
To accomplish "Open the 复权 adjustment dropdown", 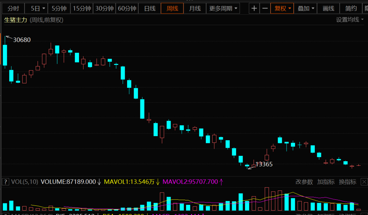I will 283,9.
